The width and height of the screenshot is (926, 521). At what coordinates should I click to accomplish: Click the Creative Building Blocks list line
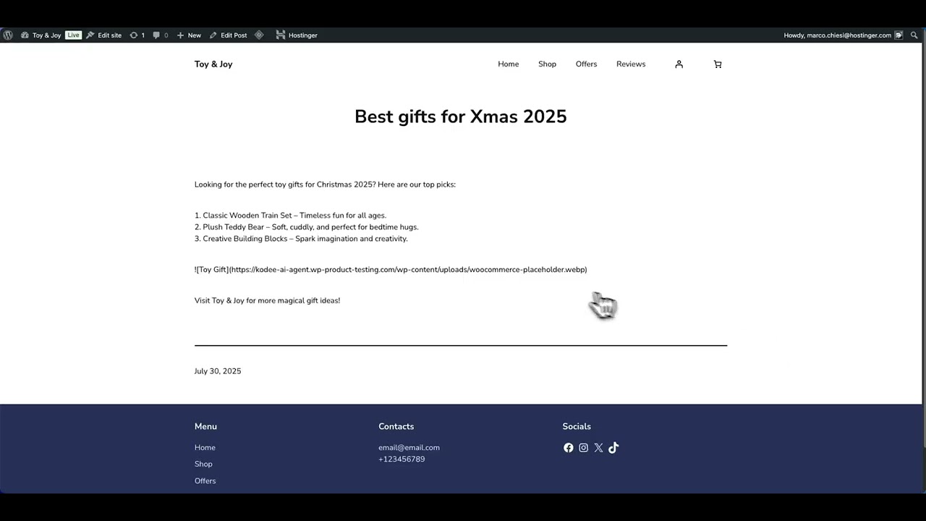coord(301,239)
